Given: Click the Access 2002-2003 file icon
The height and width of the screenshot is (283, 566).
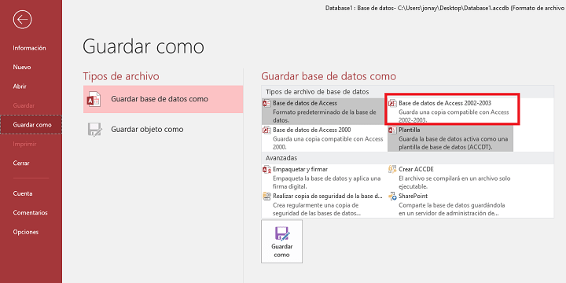Looking at the screenshot, I should (x=392, y=104).
